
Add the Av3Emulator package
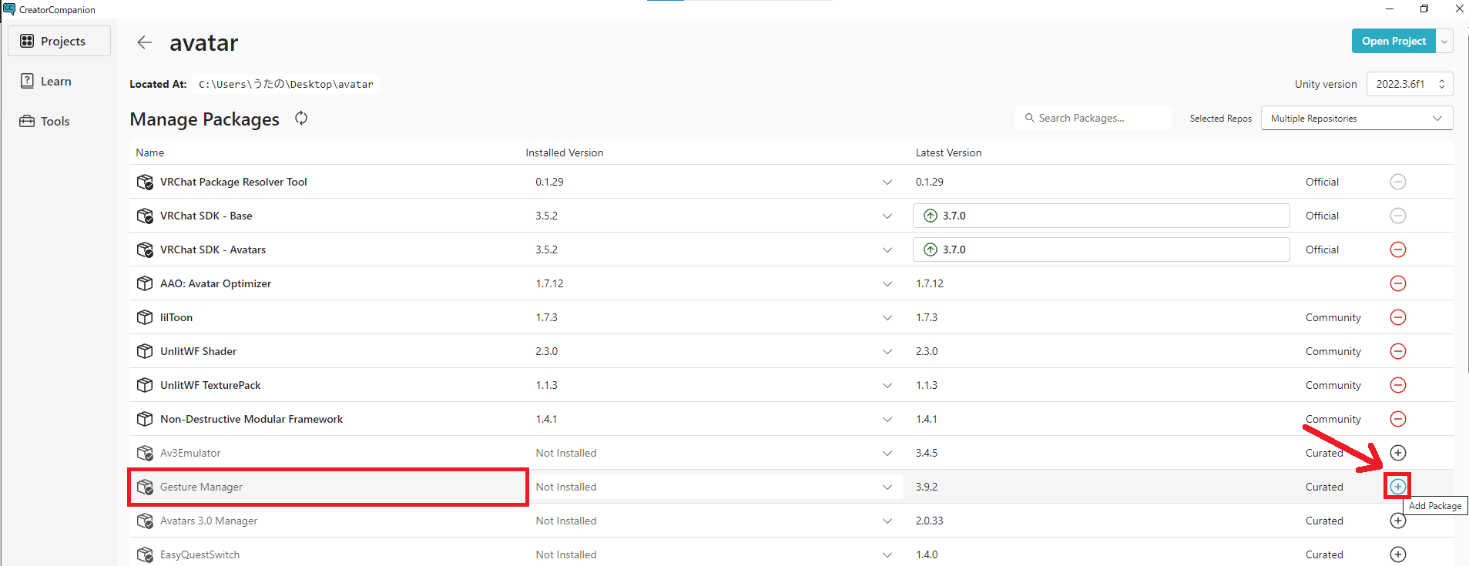(x=1397, y=453)
